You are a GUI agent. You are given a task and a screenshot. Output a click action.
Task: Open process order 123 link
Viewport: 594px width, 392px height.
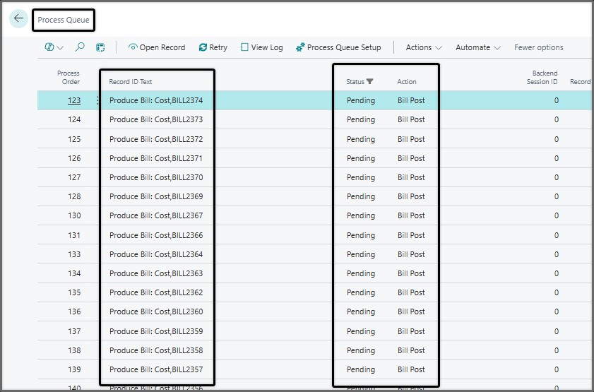coord(74,100)
